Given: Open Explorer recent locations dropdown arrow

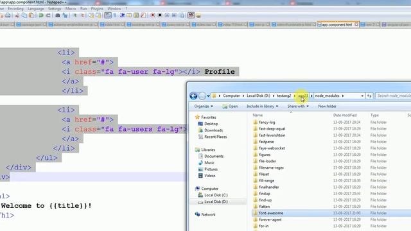Looking at the screenshot, I should 208,96.
